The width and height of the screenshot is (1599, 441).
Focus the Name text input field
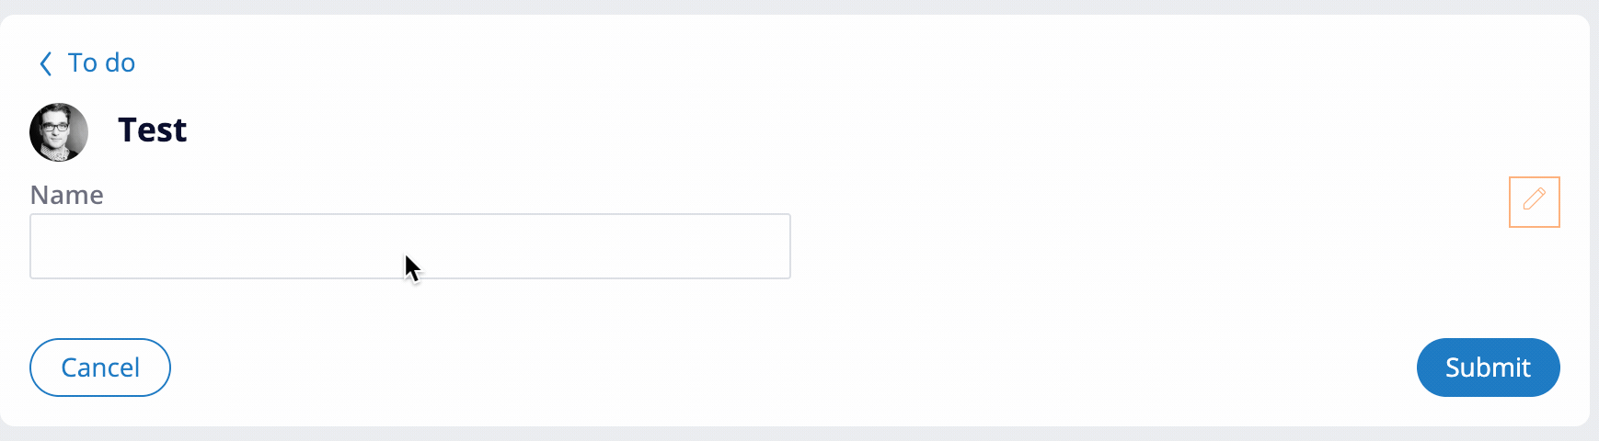(410, 246)
